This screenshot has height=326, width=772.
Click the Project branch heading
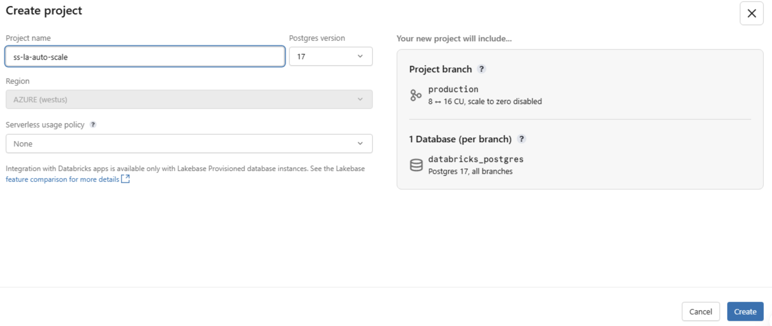[440, 69]
